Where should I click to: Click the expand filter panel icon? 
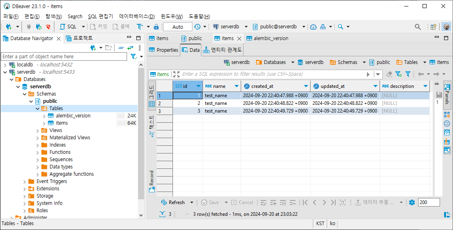pyautogui.click(x=176, y=74)
